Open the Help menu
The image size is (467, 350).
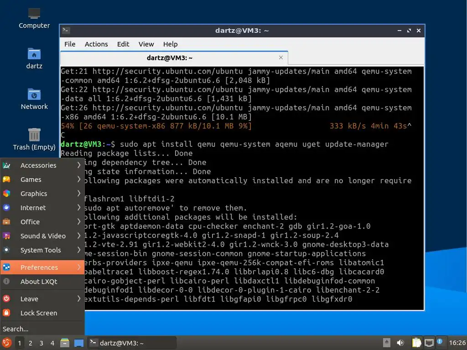(x=170, y=44)
